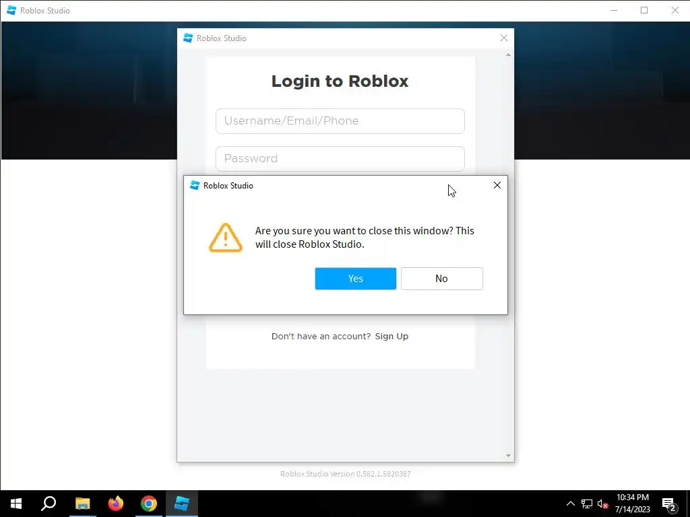Click the login window scrollbar up arrow

pyautogui.click(x=508, y=55)
